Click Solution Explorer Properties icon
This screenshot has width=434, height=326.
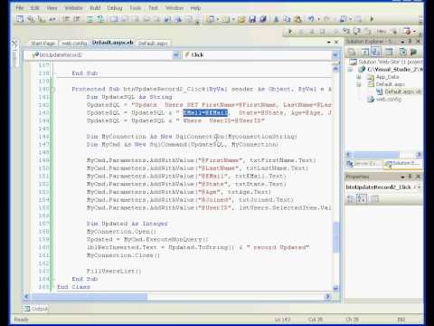tap(351, 52)
